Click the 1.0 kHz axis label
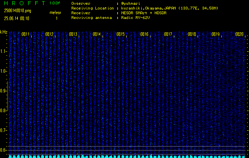 pos(4,71)
